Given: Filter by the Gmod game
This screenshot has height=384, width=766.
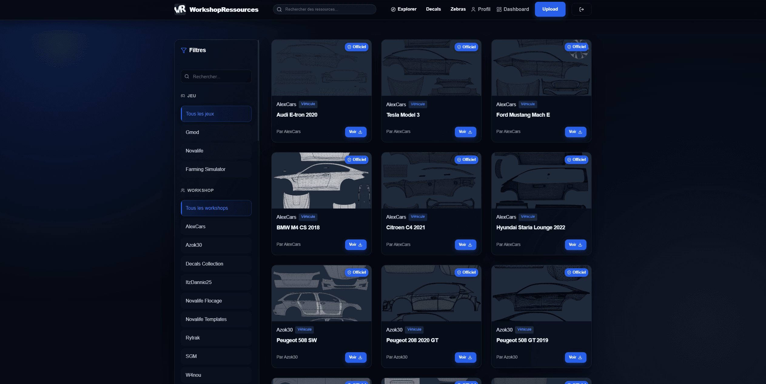Looking at the screenshot, I should point(216,132).
